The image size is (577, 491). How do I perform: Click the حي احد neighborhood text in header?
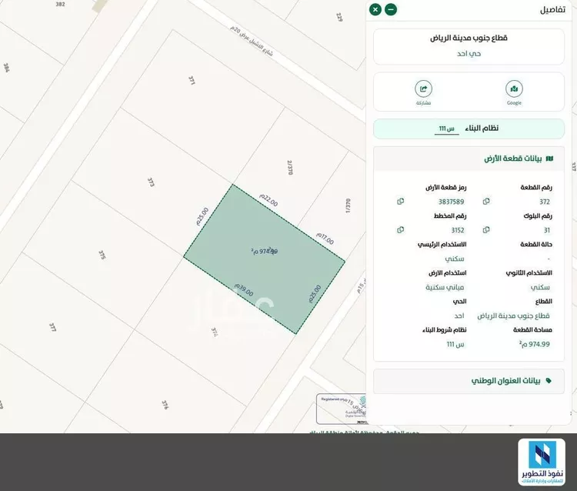tap(469, 54)
